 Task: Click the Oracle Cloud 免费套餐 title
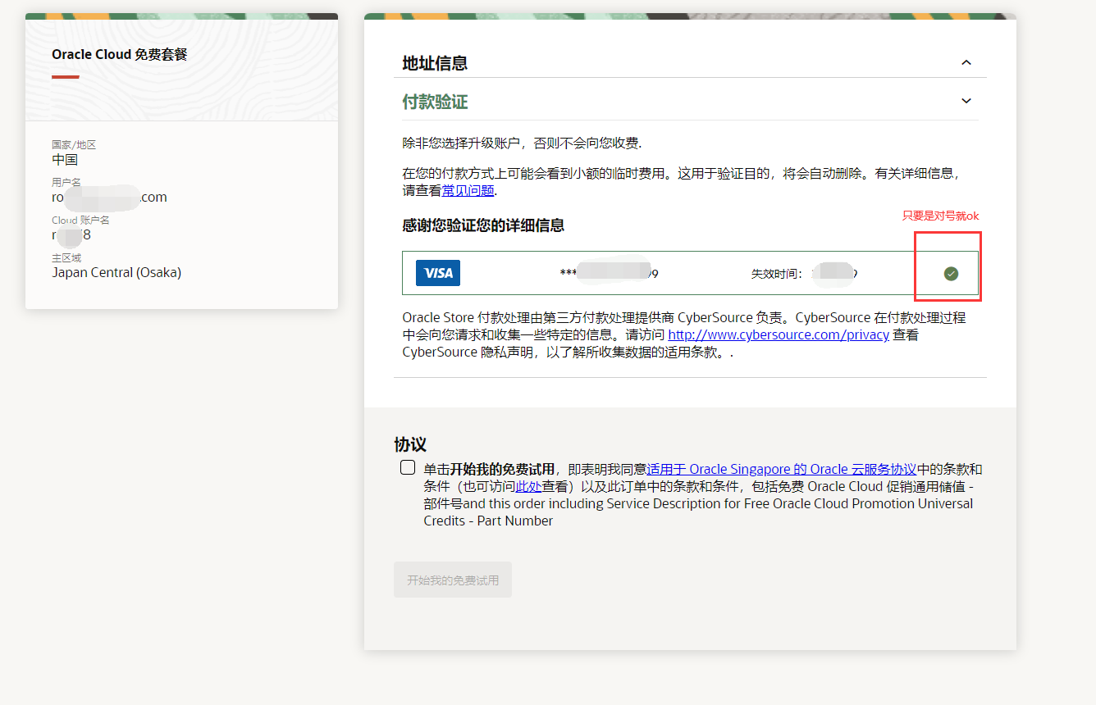click(x=120, y=54)
